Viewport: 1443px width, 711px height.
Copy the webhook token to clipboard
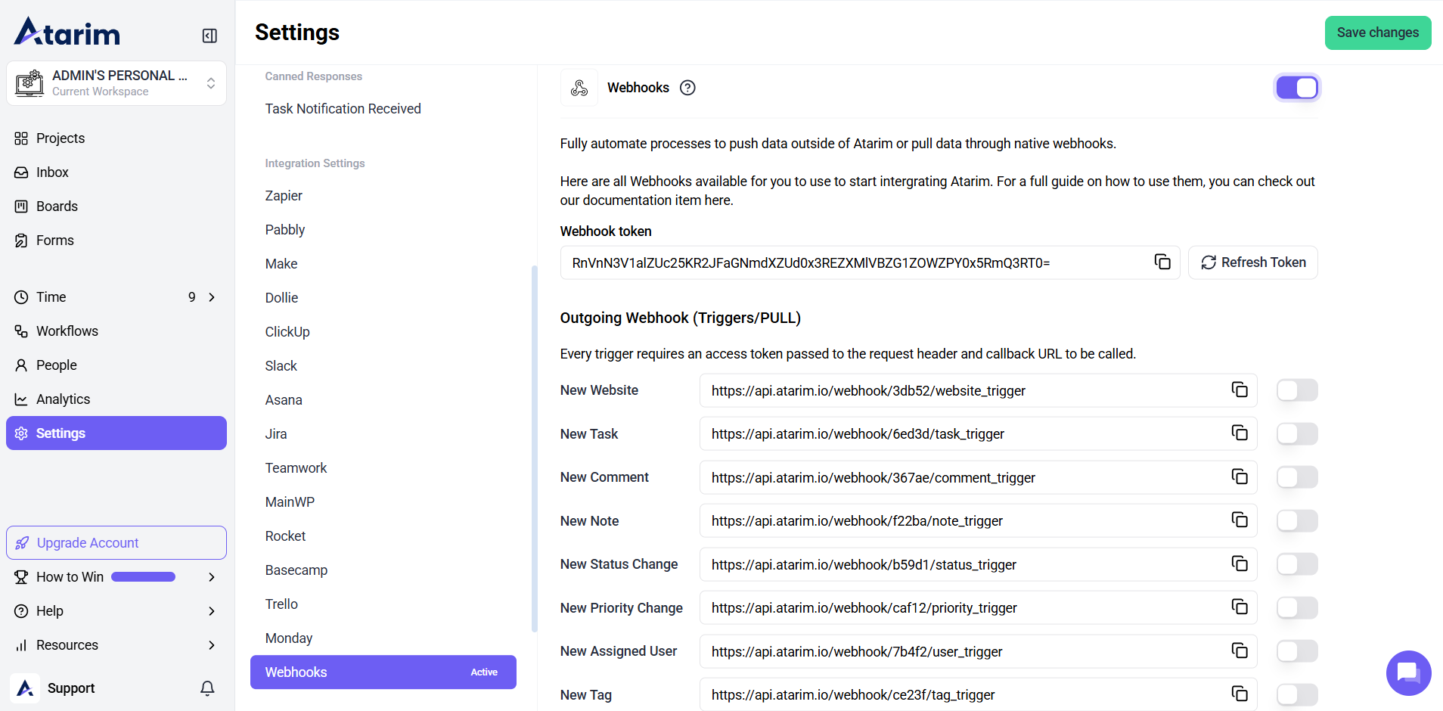click(1162, 262)
